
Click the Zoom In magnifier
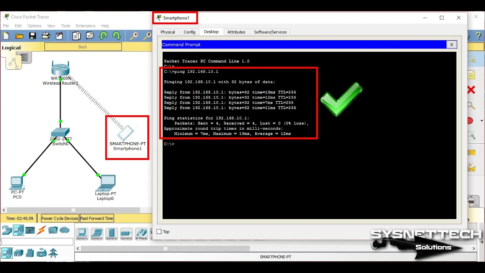pos(134,36)
